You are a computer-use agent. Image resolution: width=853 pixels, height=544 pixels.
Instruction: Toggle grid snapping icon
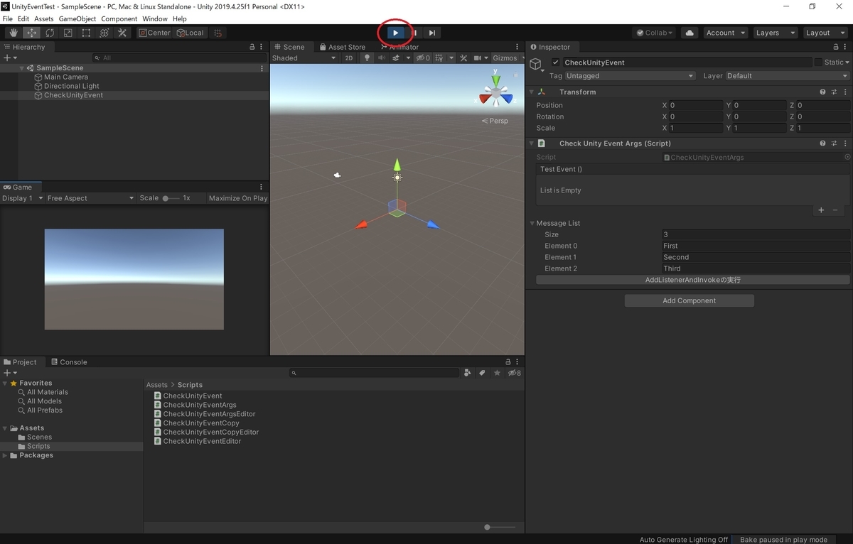point(218,33)
